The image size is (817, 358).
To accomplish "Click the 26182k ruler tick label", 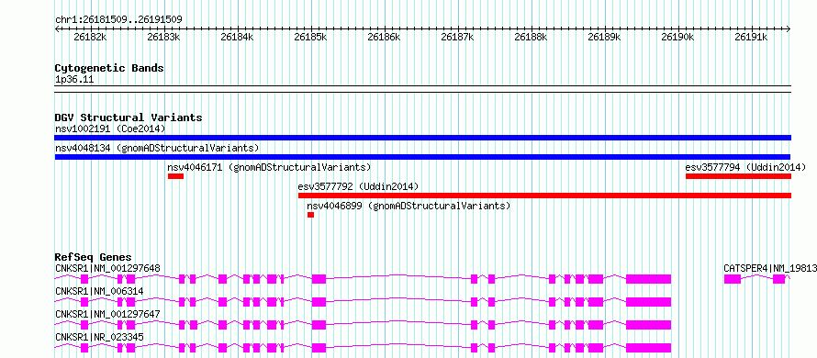I will point(90,37).
